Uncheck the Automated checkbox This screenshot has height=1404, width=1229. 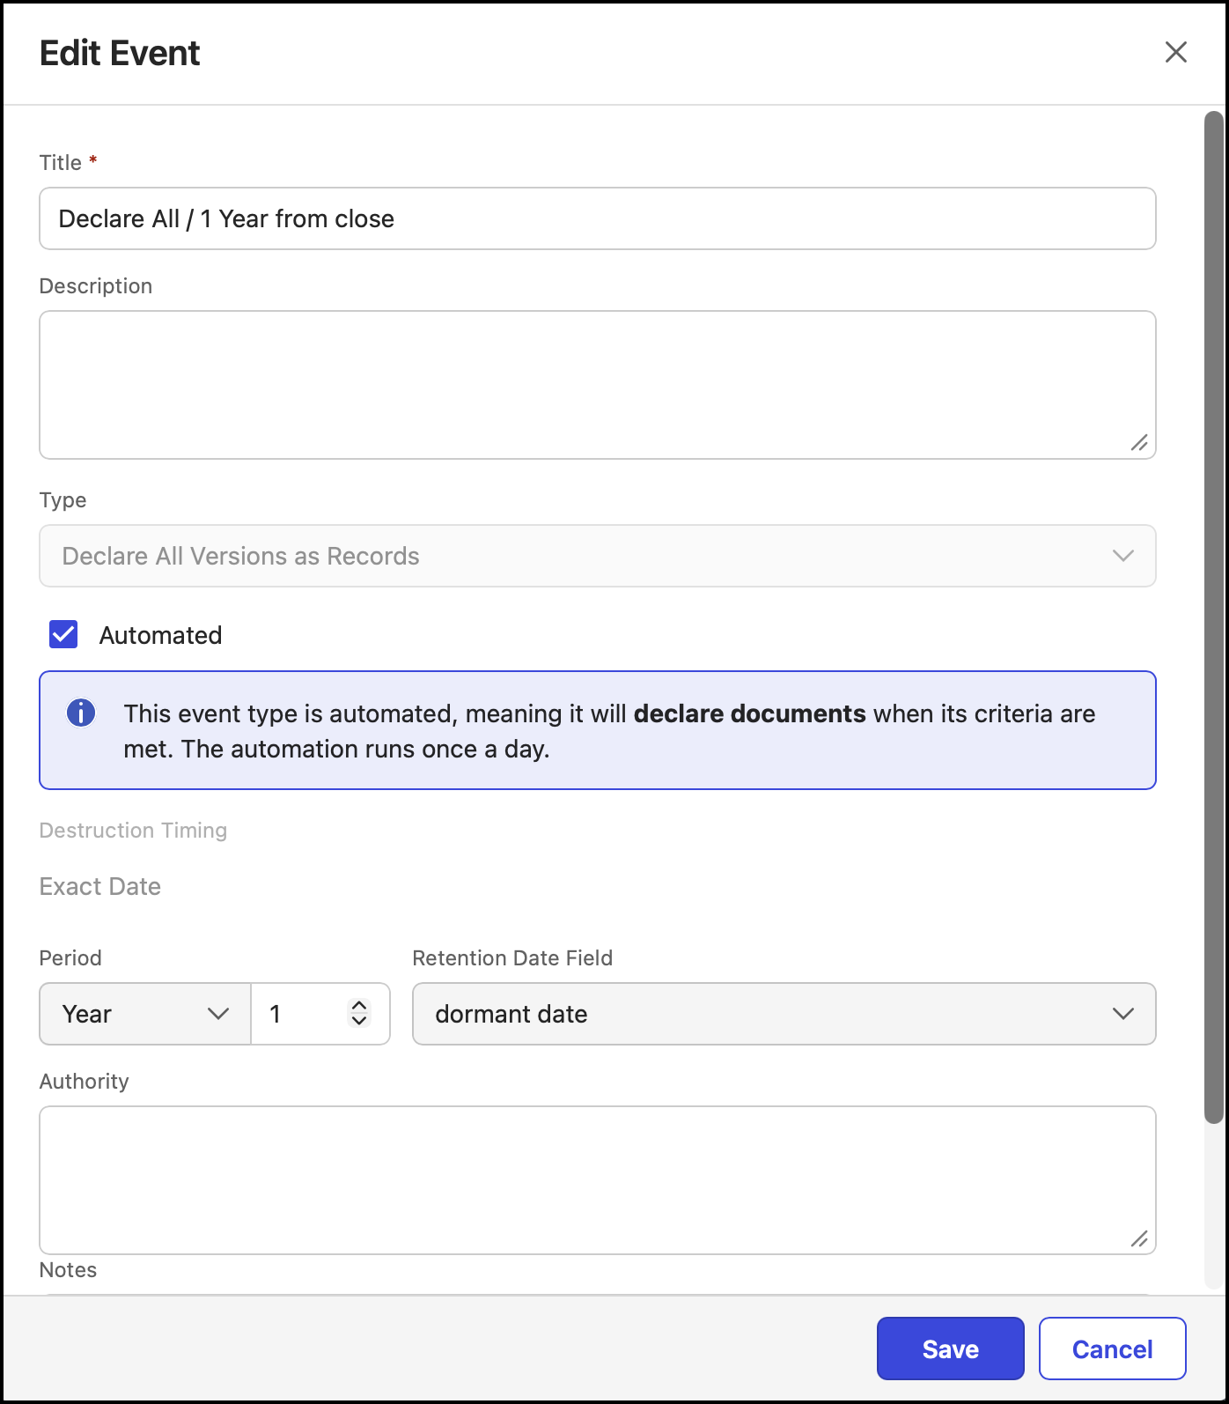coord(63,634)
